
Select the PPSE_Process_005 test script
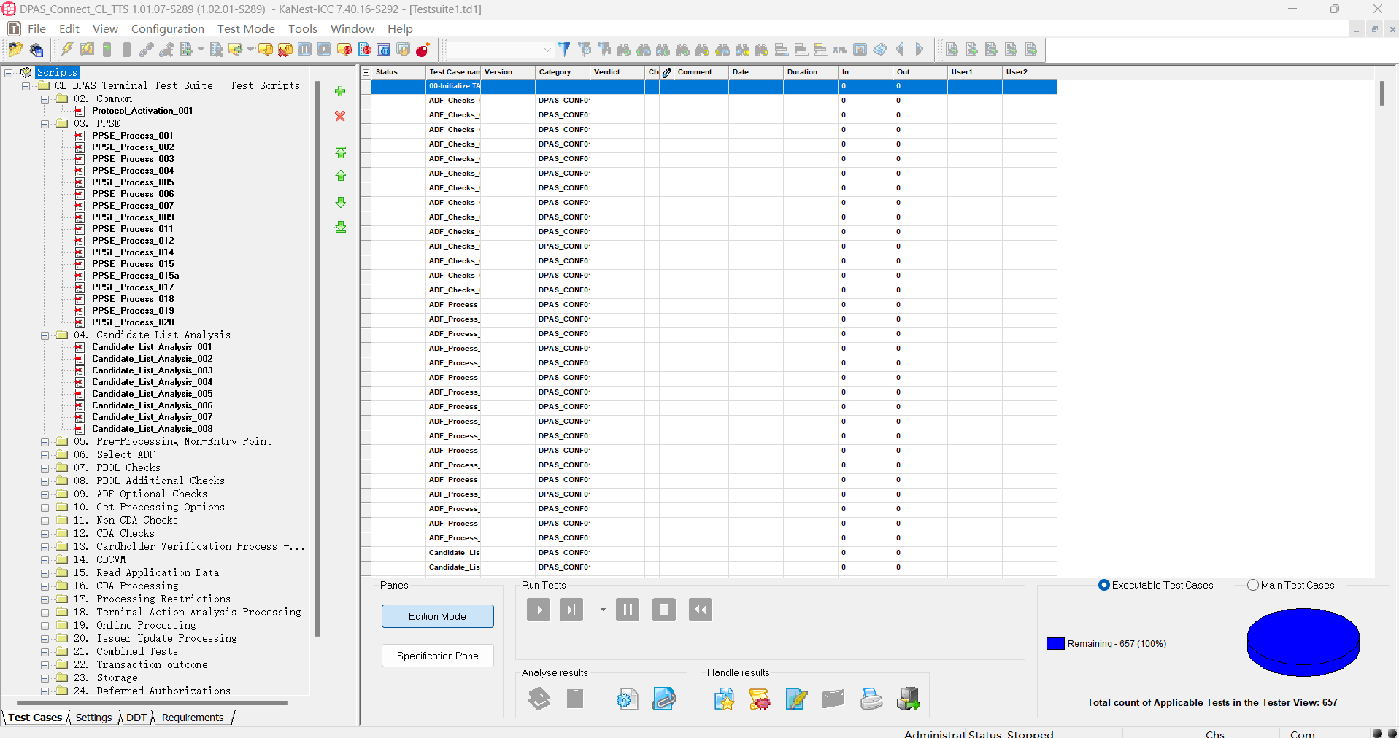(133, 182)
